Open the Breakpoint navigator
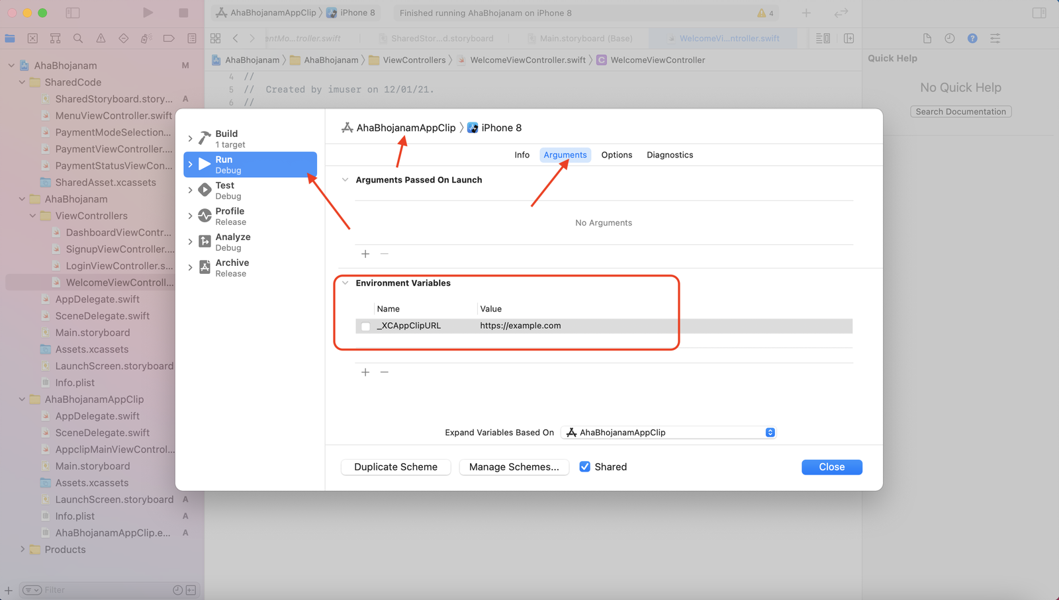This screenshot has width=1059, height=600. (169, 38)
